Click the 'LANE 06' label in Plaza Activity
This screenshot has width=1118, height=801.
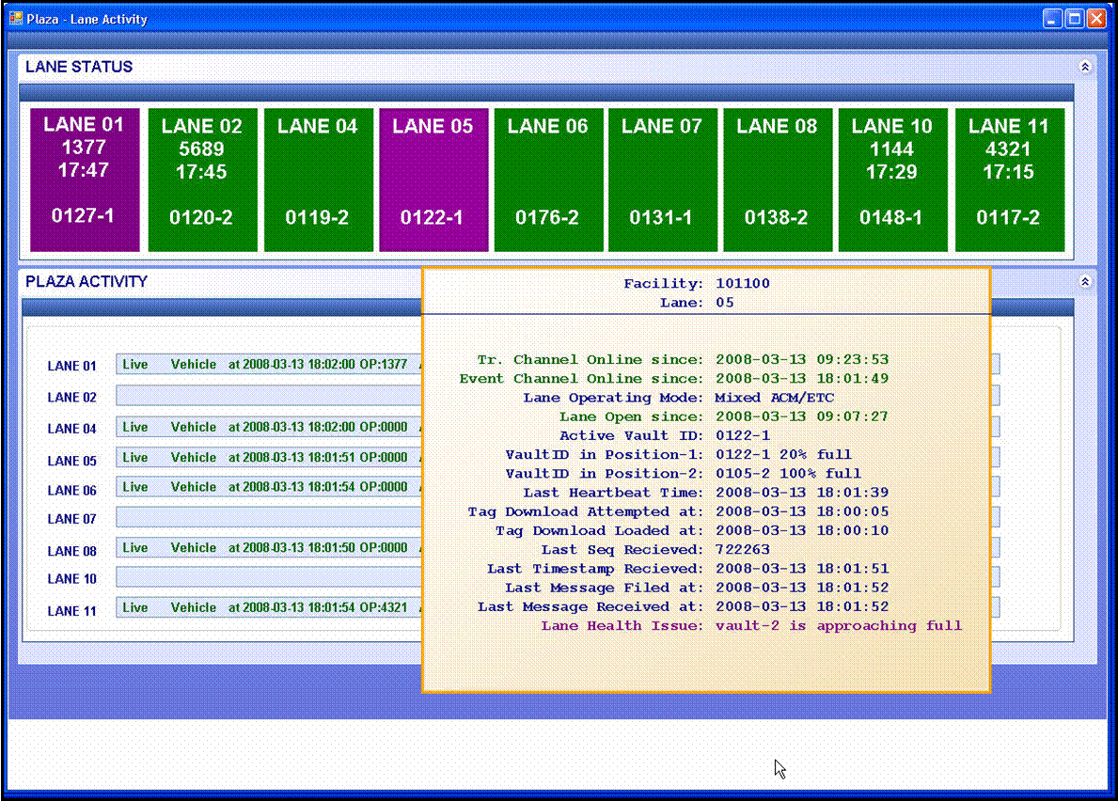pos(71,491)
